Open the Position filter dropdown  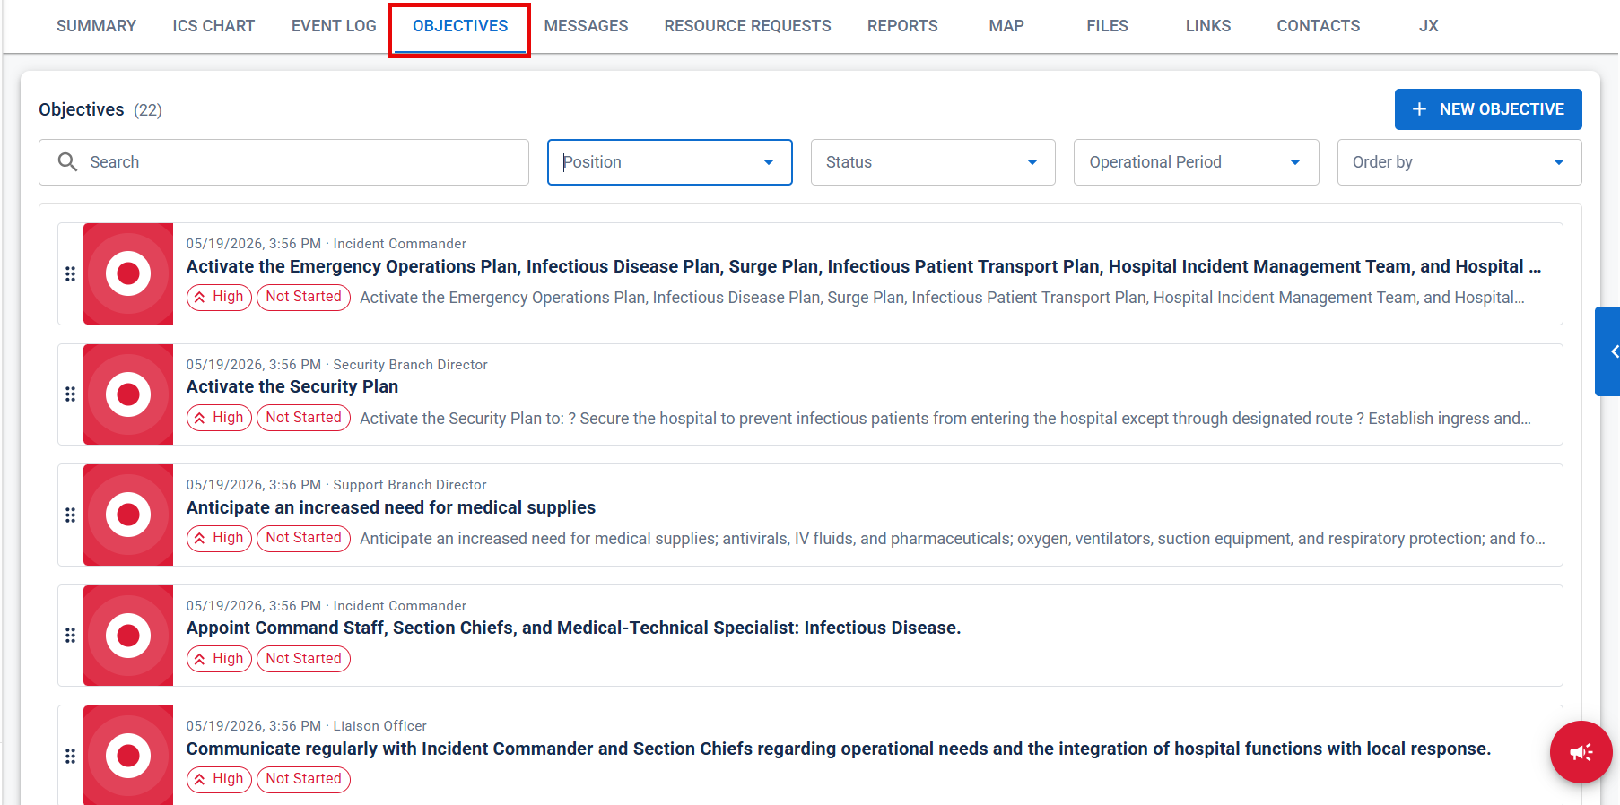tap(669, 162)
